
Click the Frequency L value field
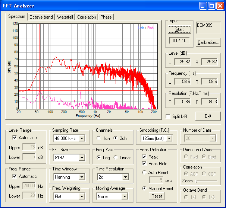183,81
